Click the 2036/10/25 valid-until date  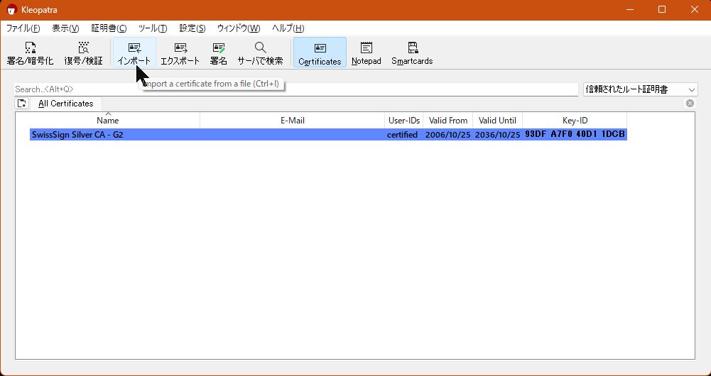pos(497,135)
